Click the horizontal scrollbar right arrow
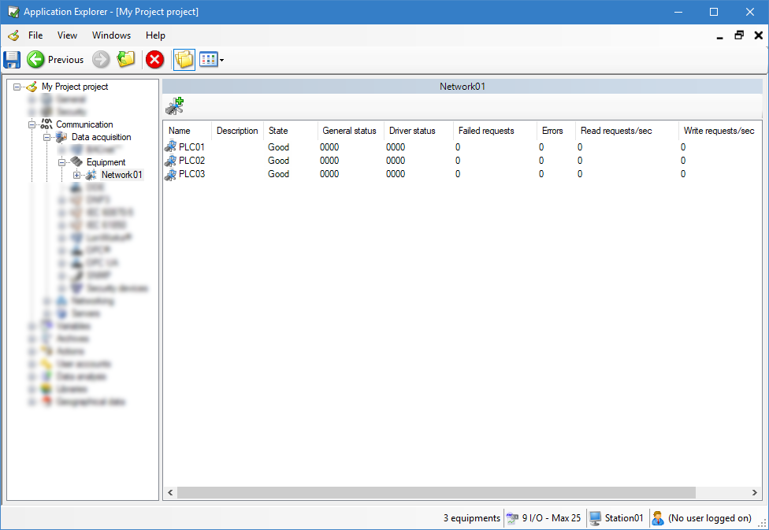 756,492
